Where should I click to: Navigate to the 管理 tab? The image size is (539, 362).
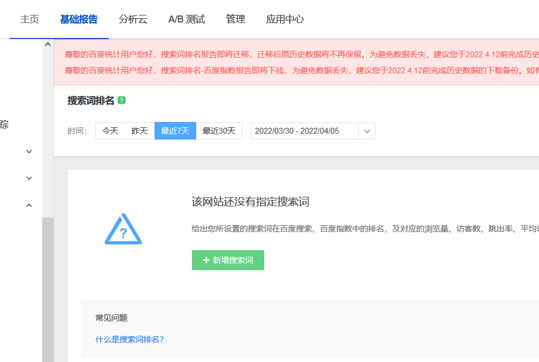235,19
